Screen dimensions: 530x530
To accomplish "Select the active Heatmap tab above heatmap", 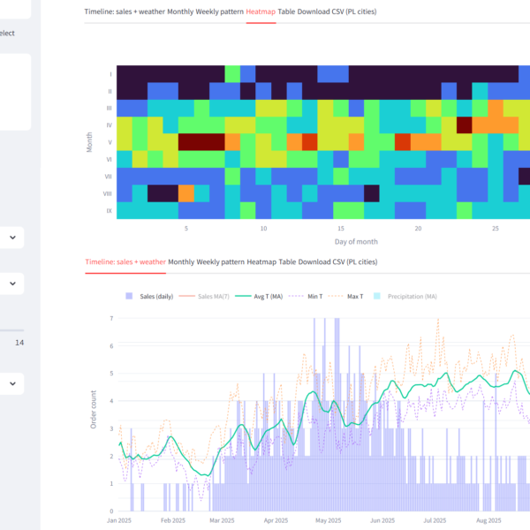I will (261, 11).
